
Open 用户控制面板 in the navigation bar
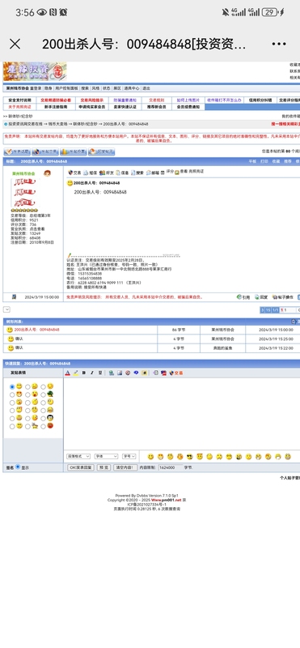point(67,88)
